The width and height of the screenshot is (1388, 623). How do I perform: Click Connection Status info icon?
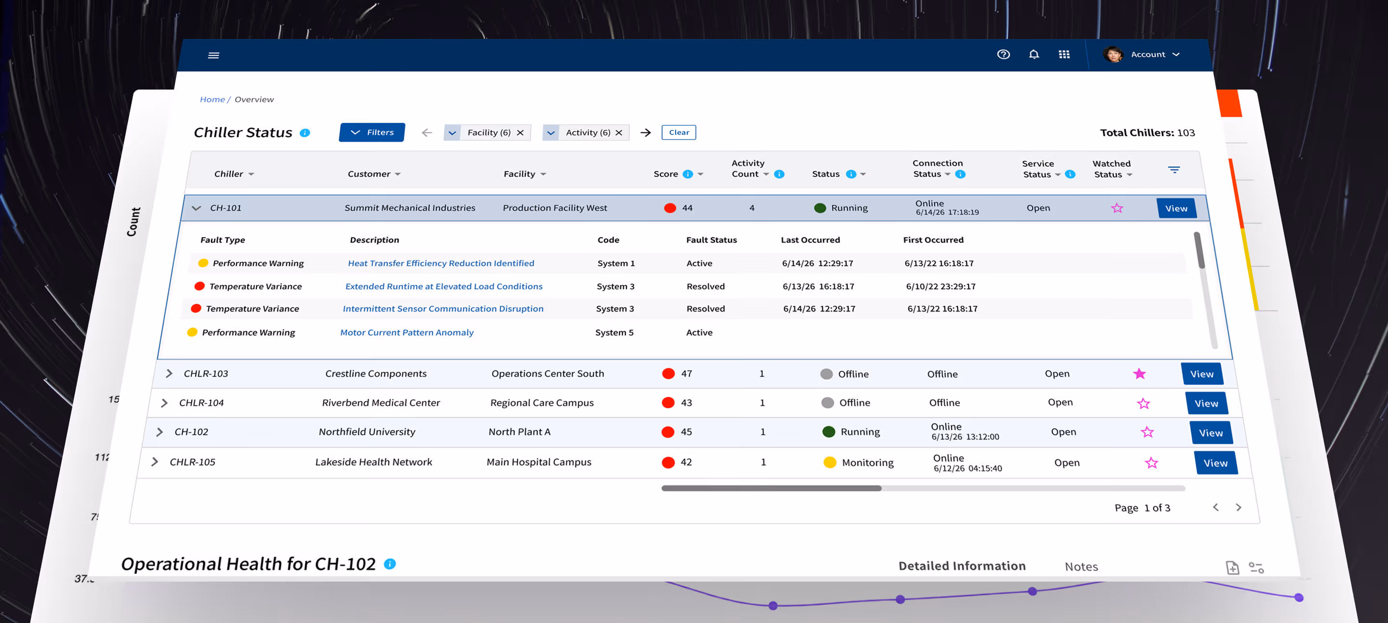pos(960,174)
